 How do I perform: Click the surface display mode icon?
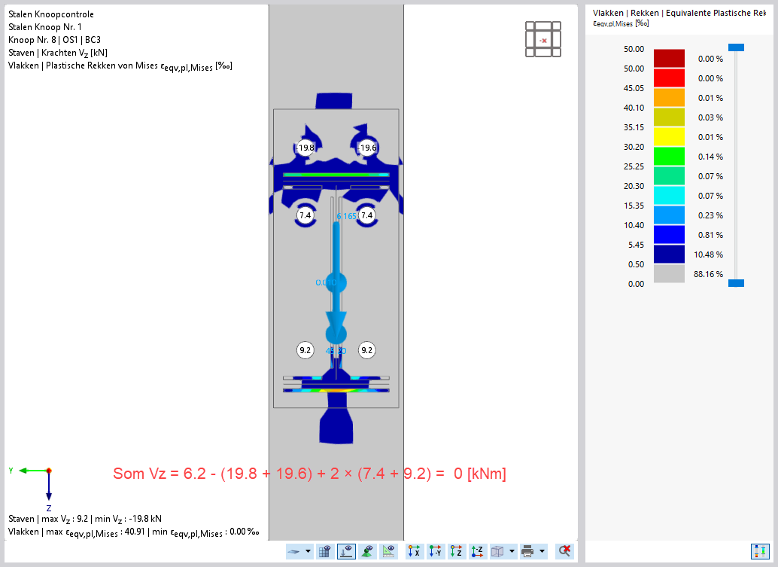(294, 551)
